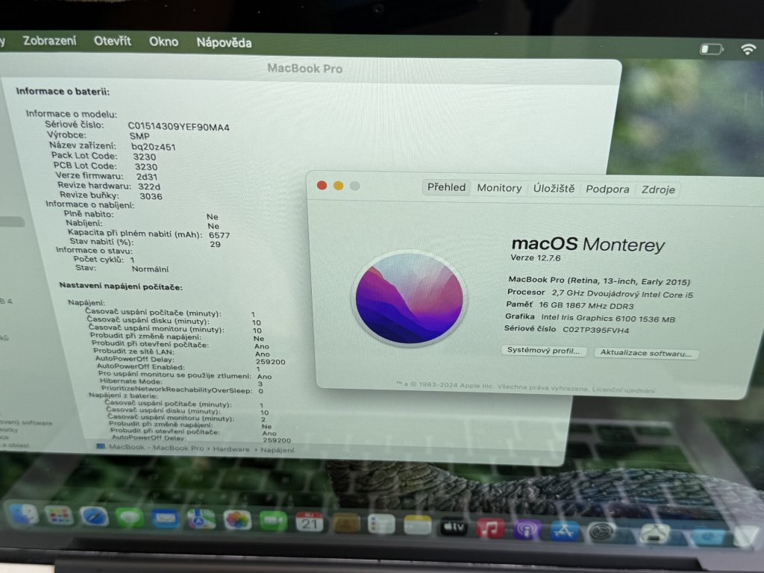Viewport: 764px width, 573px height.
Task: Open Photos app in dock
Action: click(237, 520)
